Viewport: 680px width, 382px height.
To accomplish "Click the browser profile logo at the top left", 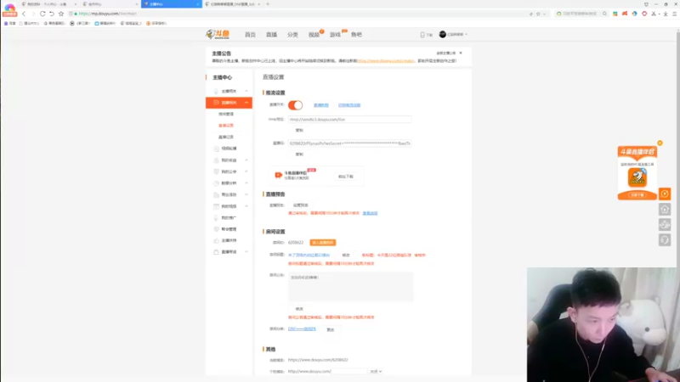I will pos(9,8).
